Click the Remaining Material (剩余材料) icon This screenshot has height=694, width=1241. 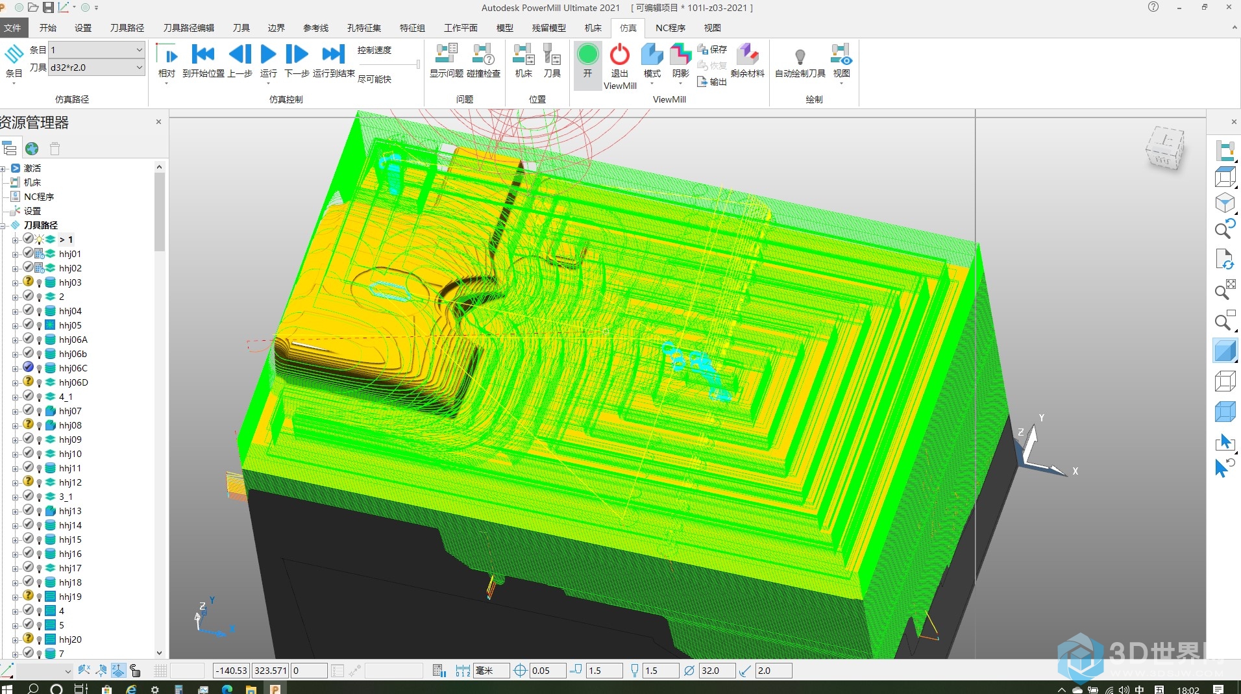(x=748, y=61)
